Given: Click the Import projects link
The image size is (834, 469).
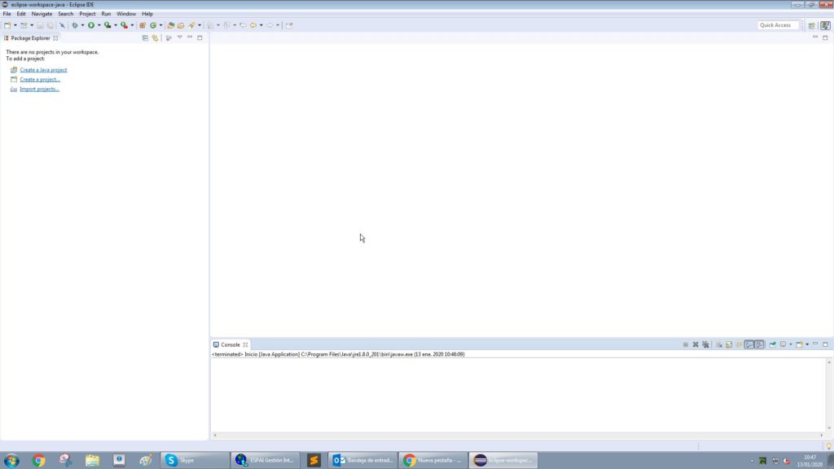Looking at the screenshot, I should tap(39, 89).
